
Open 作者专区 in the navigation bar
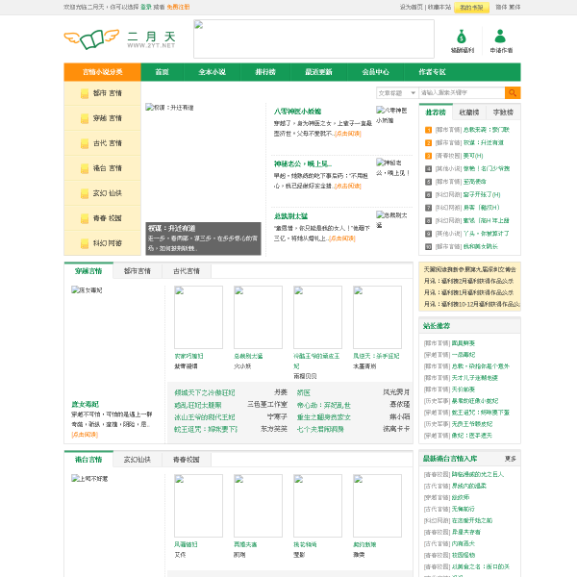click(x=432, y=72)
